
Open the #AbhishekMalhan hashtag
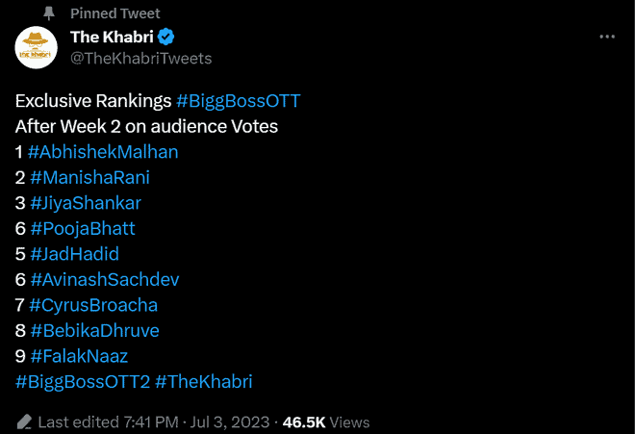pyautogui.click(x=103, y=152)
